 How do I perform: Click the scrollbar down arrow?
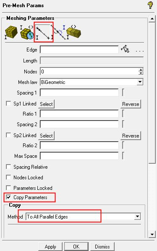point(152,235)
